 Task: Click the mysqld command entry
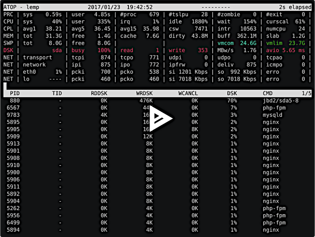pos(273,115)
